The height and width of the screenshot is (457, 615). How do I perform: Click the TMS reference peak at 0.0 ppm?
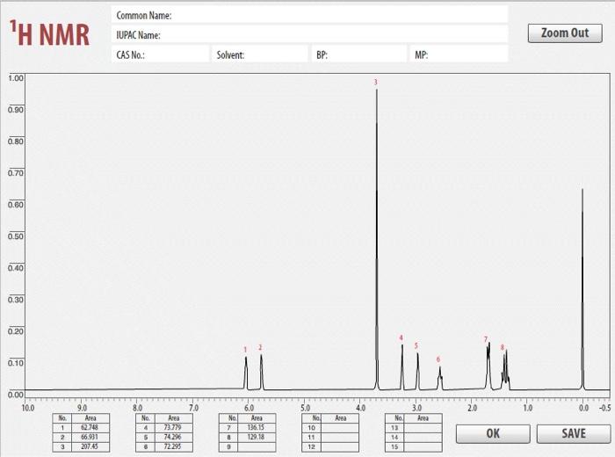tap(582, 290)
